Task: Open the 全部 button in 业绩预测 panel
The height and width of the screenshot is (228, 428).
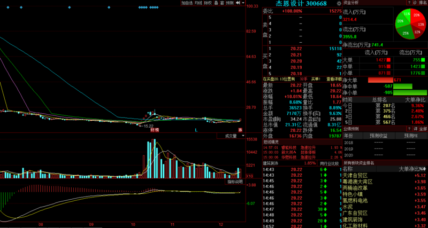Action: coord(422,129)
